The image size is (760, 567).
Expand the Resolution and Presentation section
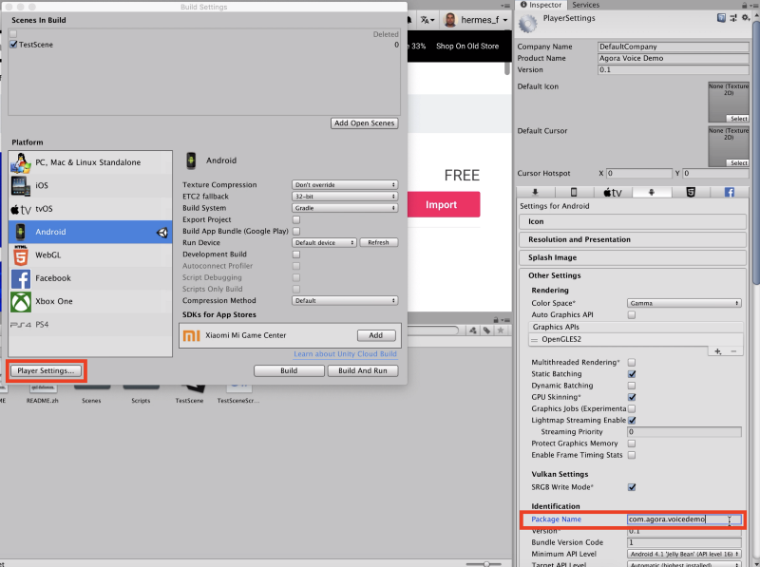pos(633,240)
